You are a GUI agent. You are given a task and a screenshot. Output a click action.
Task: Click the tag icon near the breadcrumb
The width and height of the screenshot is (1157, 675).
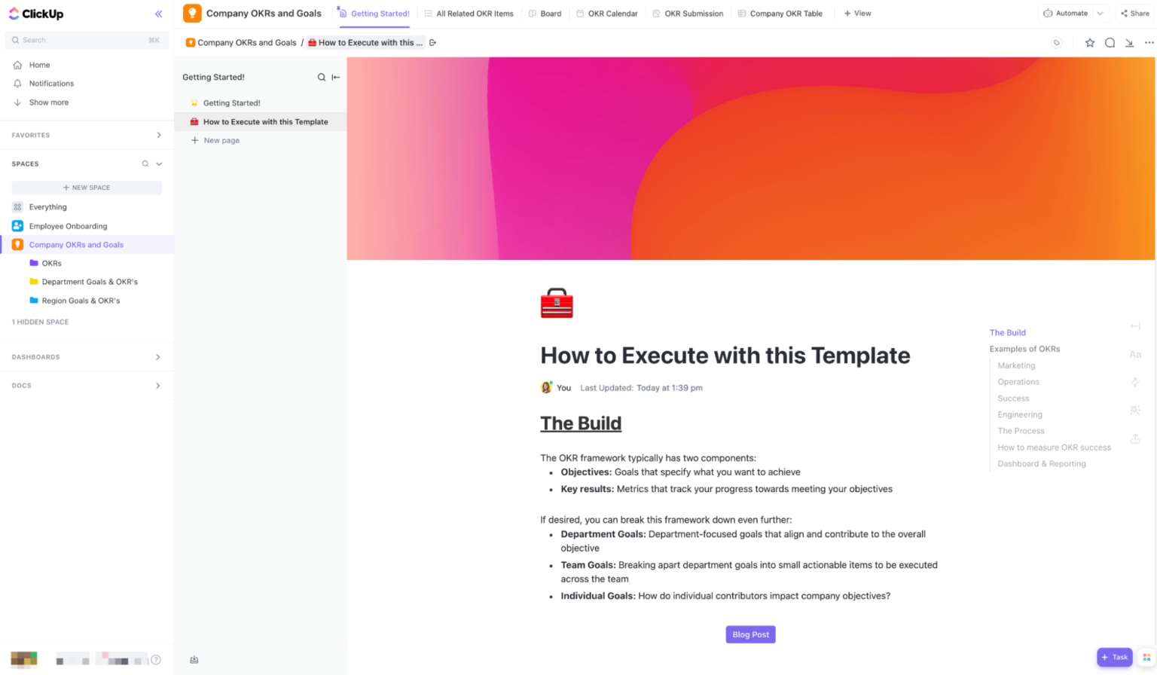pyautogui.click(x=1056, y=43)
